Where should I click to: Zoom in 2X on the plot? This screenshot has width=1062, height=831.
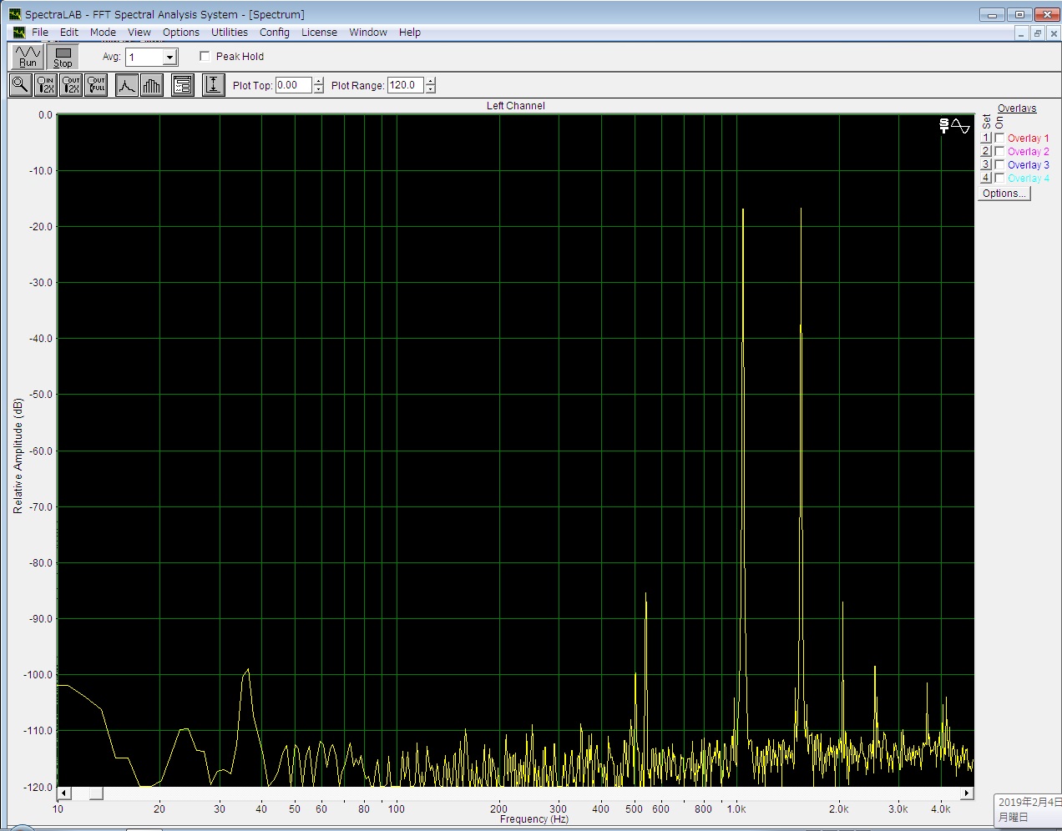46,85
